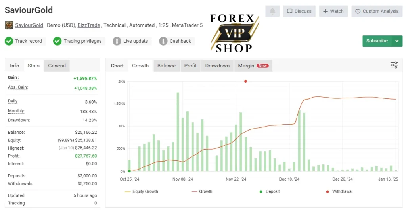Open the Discuss button
The height and width of the screenshot is (212, 406).
299,11
